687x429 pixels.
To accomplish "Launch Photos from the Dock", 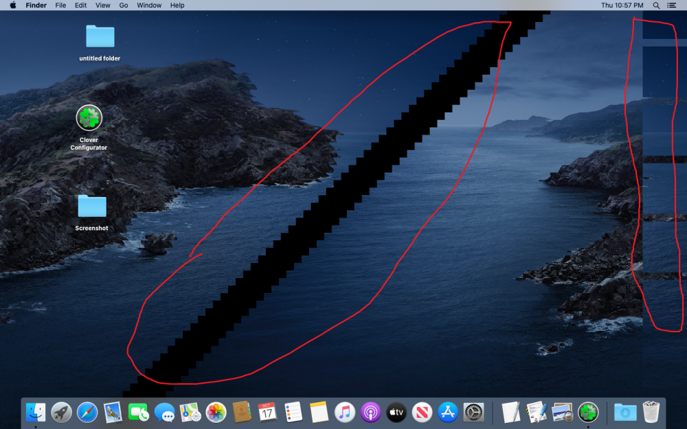I will pyautogui.click(x=216, y=413).
